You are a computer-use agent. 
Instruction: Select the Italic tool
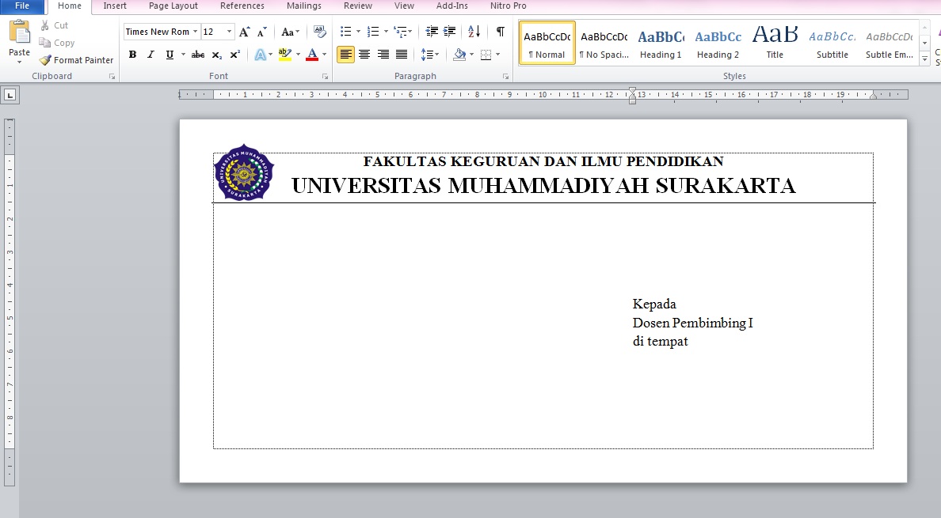coord(150,55)
